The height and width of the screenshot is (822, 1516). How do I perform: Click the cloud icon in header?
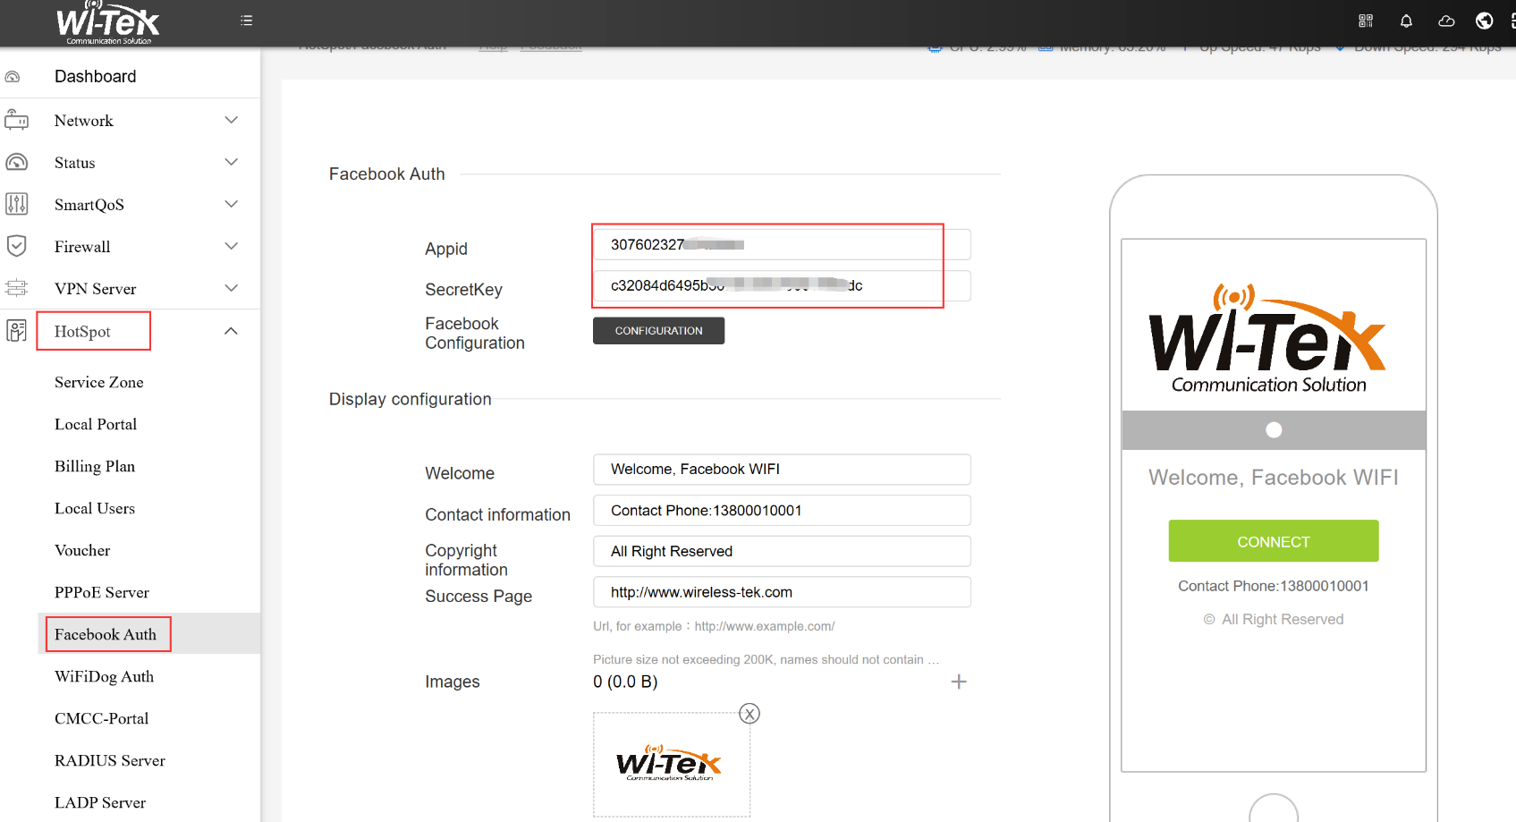(x=1446, y=21)
